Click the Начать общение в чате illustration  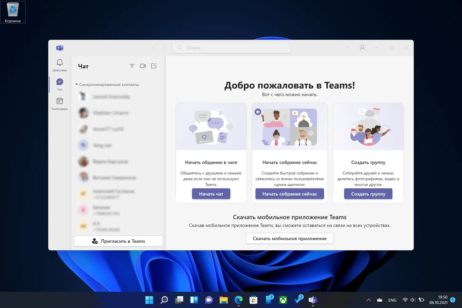tap(211, 127)
